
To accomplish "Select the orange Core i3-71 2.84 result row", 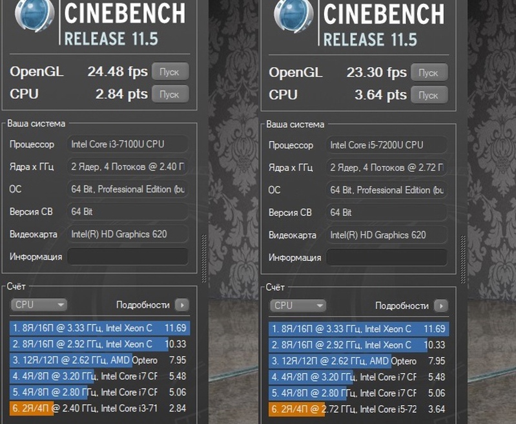I will pos(99,408).
